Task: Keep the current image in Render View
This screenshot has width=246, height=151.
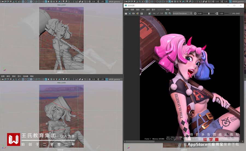Action: pos(166,13)
